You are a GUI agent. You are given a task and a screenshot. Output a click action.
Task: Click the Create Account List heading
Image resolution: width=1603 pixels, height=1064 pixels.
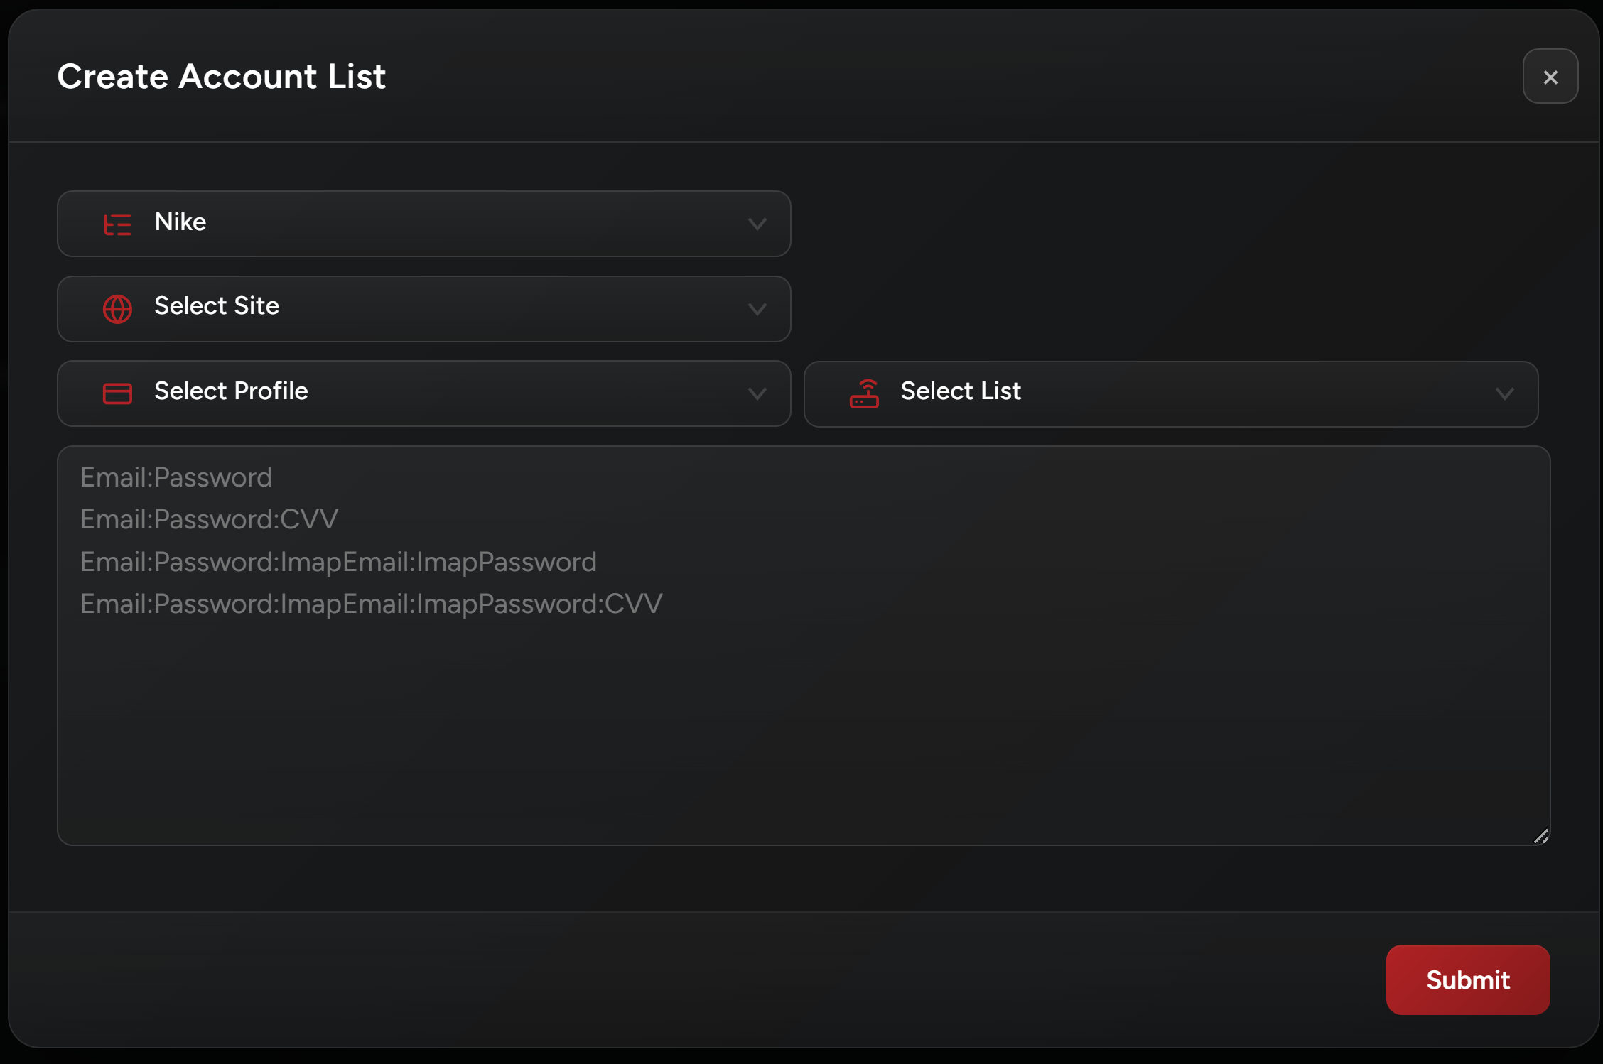click(221, 76)
